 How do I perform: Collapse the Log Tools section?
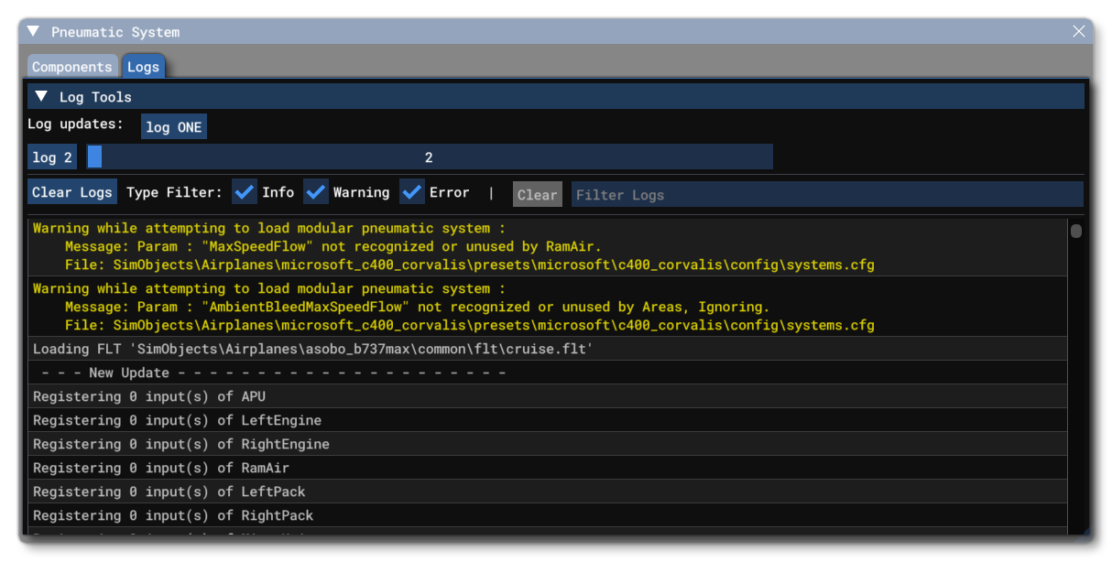(x=40, y=96)
